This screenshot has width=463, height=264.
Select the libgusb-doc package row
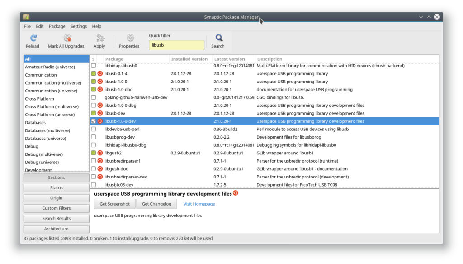(x=265, y=169)
